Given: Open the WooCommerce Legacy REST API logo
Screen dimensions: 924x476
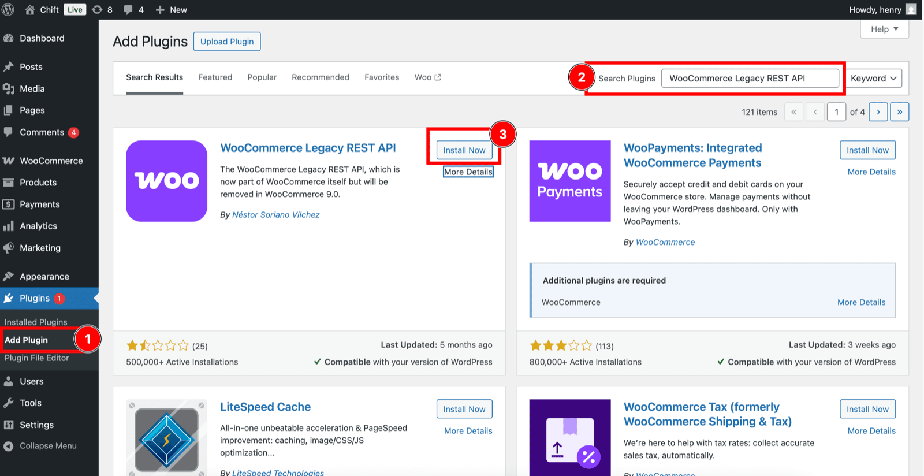Looking at the screenshot, I should click(x=167, y=181).
